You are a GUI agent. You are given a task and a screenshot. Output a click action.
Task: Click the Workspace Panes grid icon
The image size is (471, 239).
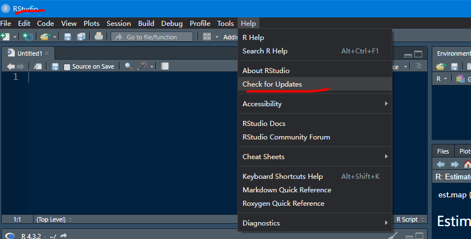tap(207, 37)
